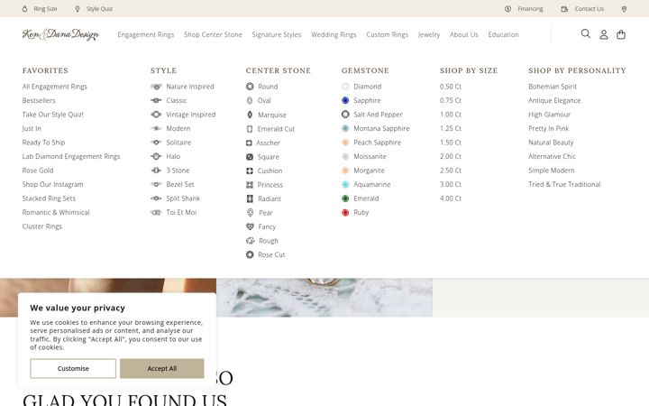Shop the 1.00 Ct size

[451, 115]
